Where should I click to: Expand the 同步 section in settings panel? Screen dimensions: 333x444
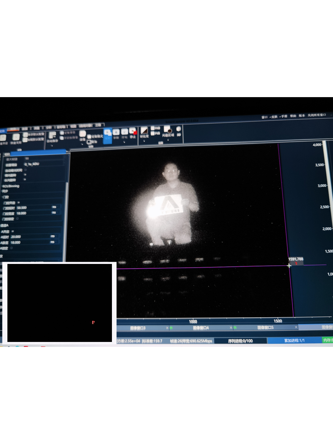tap(5, 191)
